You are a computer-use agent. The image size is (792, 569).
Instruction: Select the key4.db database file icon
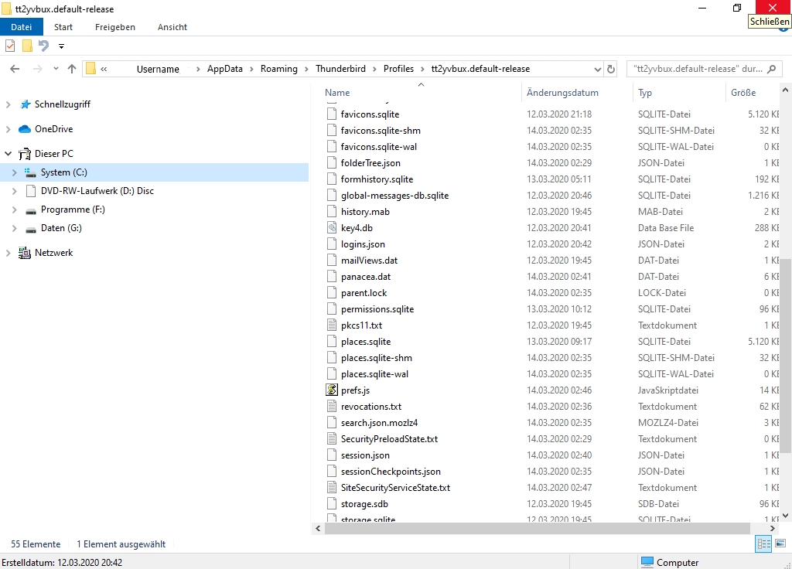pyautogui.click(x=332, y=228)
